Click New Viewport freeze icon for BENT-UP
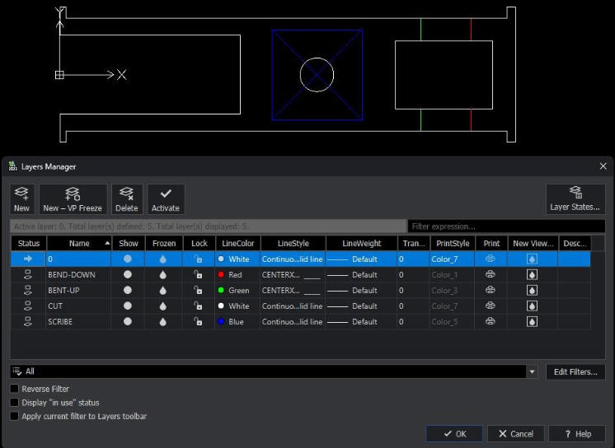 coord(532,291)
